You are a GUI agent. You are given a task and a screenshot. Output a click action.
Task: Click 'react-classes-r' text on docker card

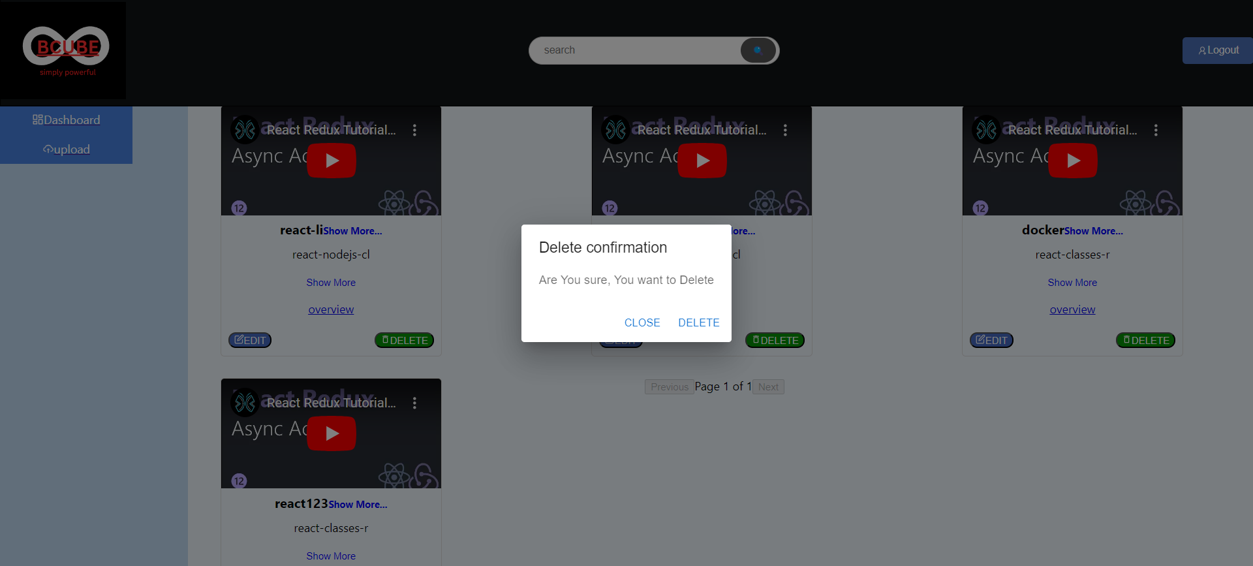(1072, 255)
